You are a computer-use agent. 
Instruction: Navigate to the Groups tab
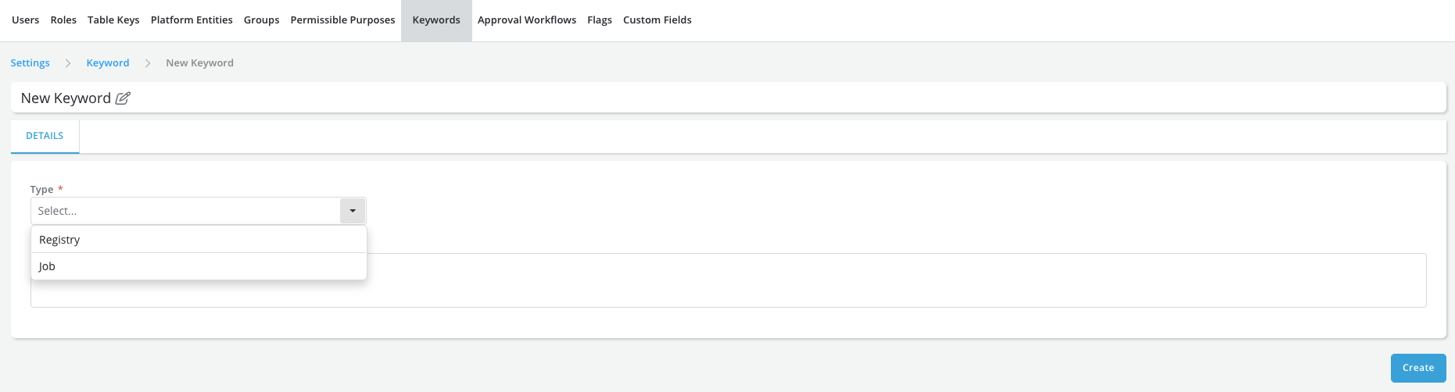tap(261, 20)
